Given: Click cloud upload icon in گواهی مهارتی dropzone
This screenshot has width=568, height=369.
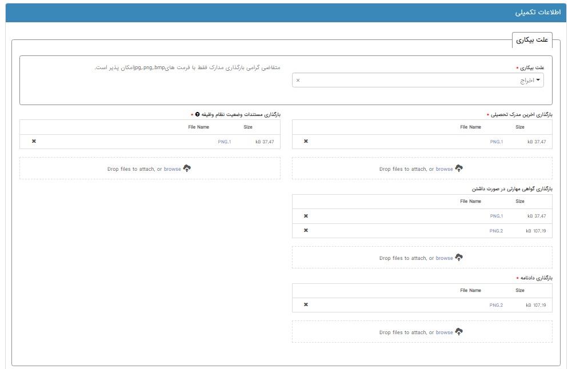Looking at the screenshot, I should 459,258.
